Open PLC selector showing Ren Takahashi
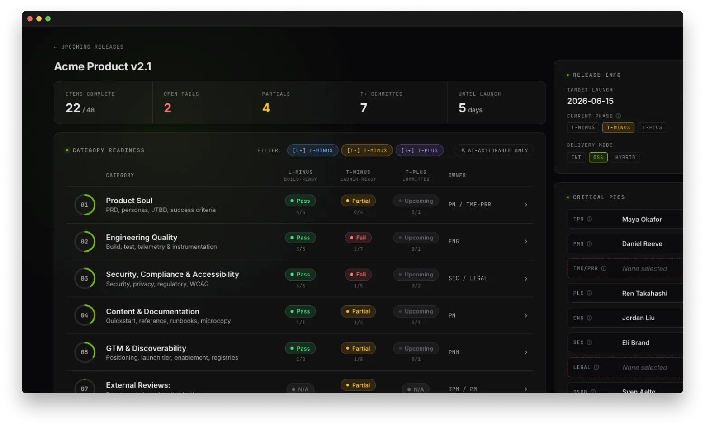705x426 pixels. tap(625, 293)
